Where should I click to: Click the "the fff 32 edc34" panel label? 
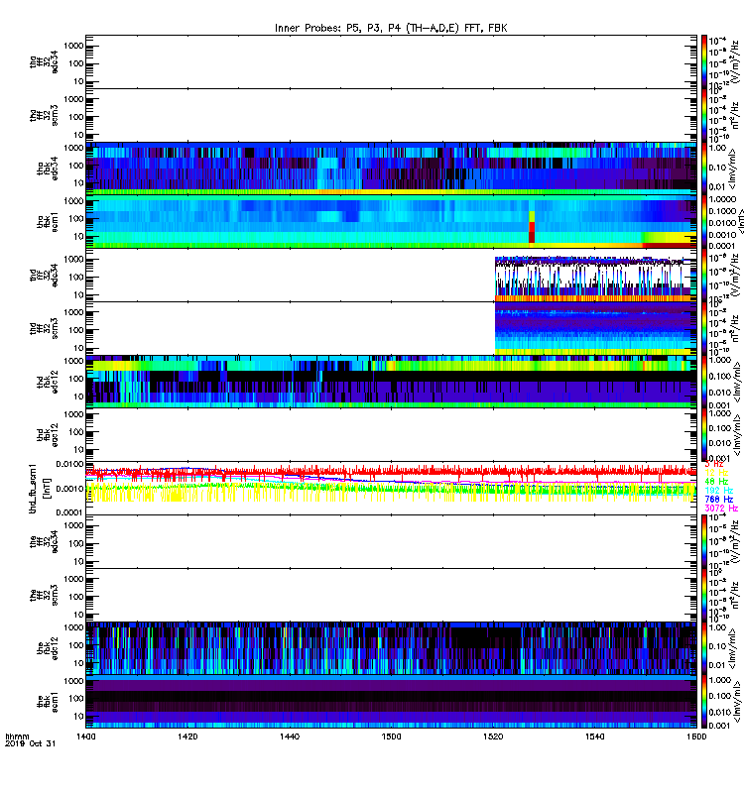pos(44,541)
